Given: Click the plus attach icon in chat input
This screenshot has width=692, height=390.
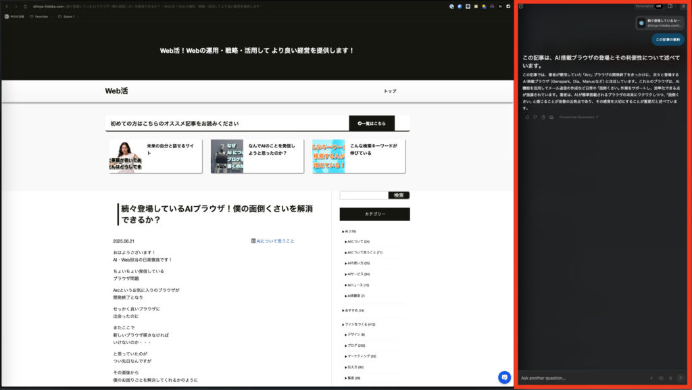Looking at the screenshot, I should coord(651,378).
